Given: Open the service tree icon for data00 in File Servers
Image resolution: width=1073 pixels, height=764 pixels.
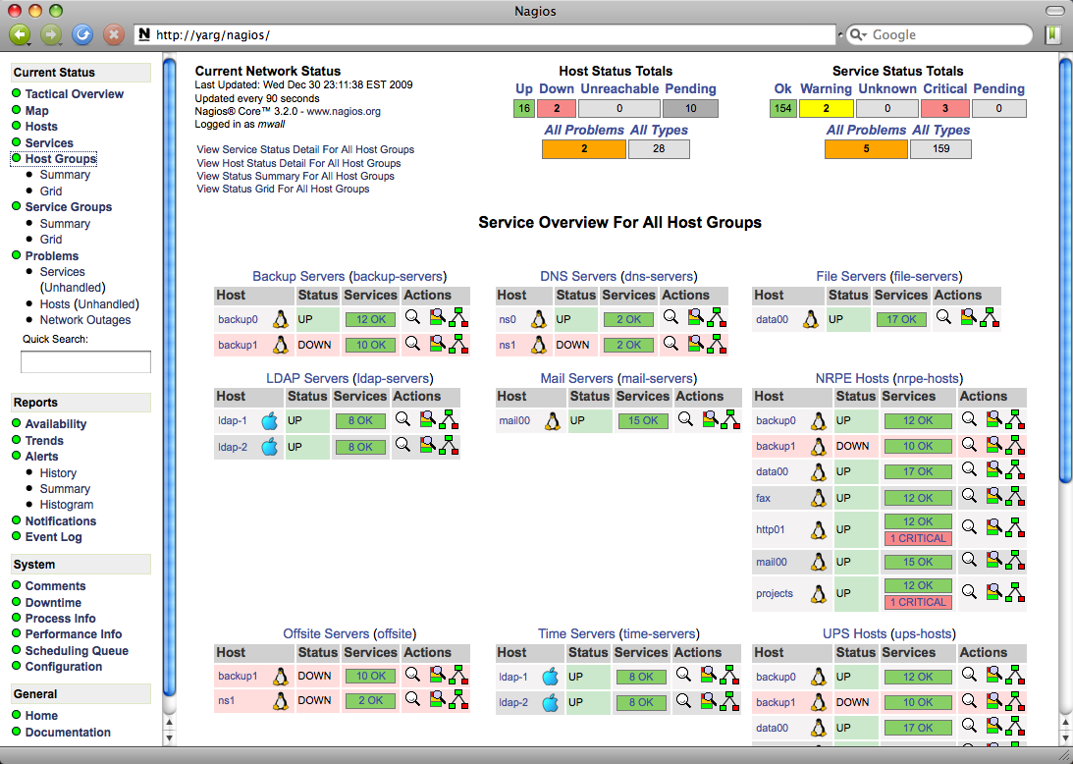Looking at the screenshot, I should click(x=990, y=317).
